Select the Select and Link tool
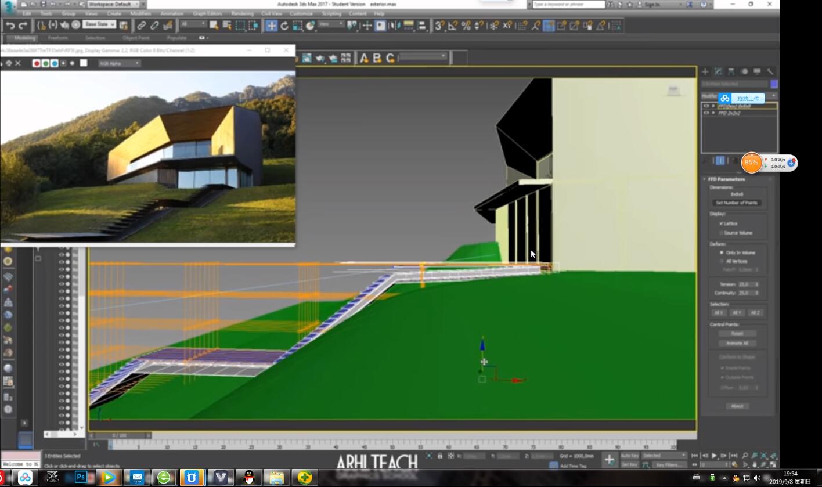The image size is (822, 487). click(x=141, y=26)
